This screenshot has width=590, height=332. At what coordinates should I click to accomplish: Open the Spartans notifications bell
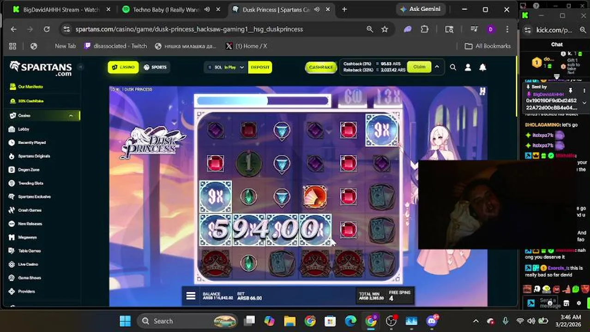pos(482,67)
